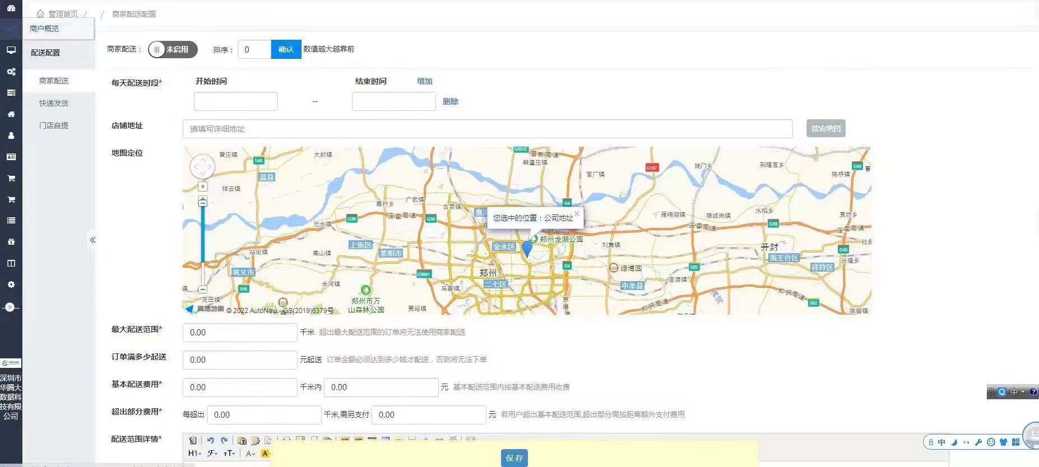The width and height of the screenshot is (1039, 467).
Task: Open the H1 heading dropdown in editor
Action: pos(194,454)
